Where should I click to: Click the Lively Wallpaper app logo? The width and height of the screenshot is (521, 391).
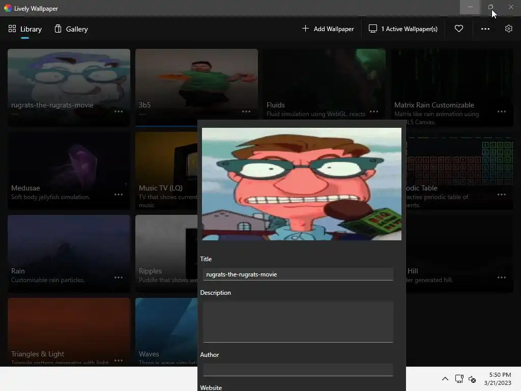coord(8,8)
